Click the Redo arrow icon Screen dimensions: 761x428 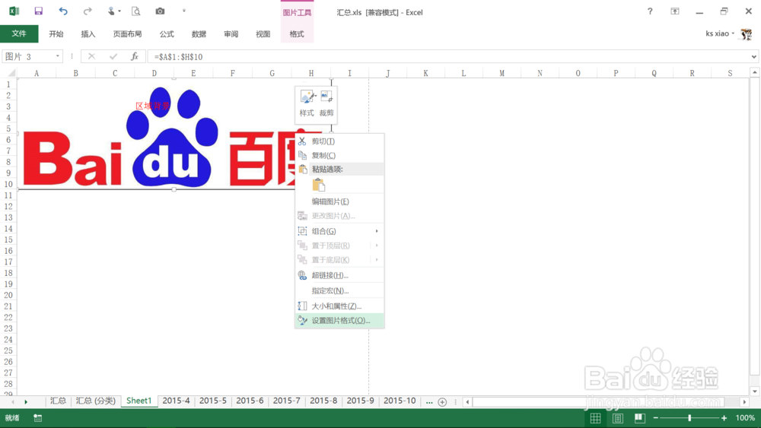click(88, 11)
